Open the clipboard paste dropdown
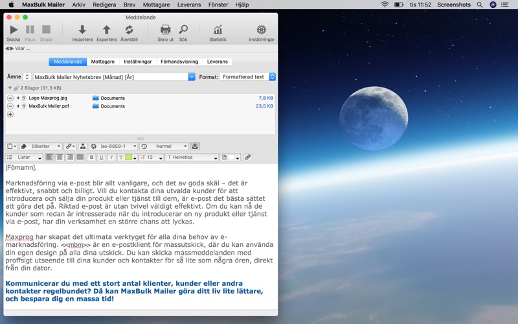This screenshot has height=324, width=518. click(12, 146)
